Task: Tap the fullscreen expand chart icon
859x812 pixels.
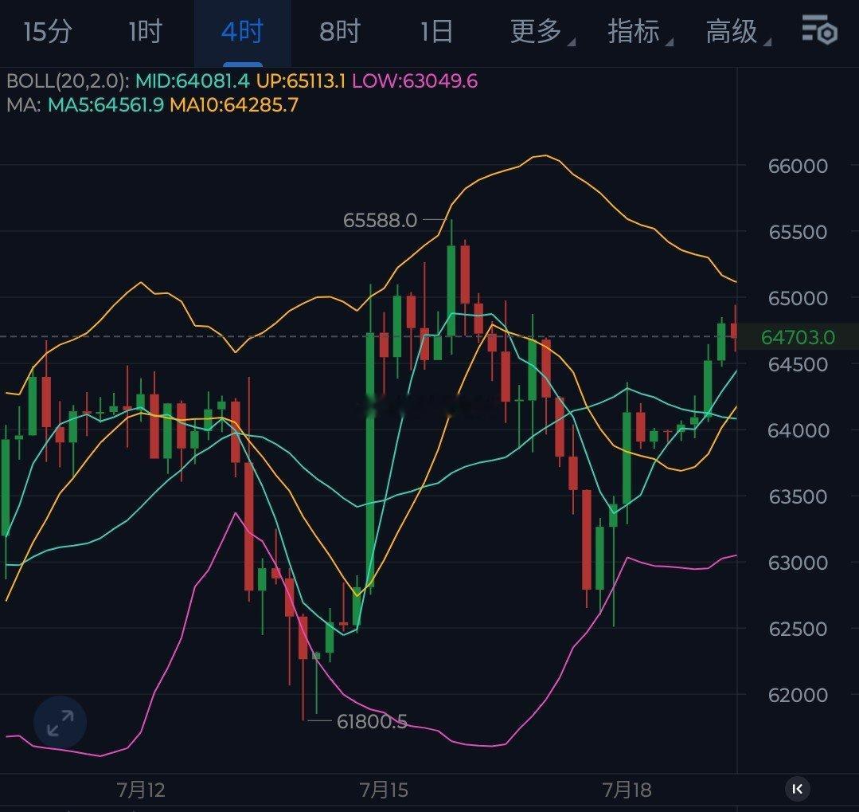Action: point(61,723)
